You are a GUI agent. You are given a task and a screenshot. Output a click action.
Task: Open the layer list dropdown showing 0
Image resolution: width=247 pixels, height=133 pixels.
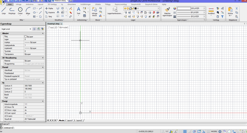pyautogui.click(x=142, y=8)
